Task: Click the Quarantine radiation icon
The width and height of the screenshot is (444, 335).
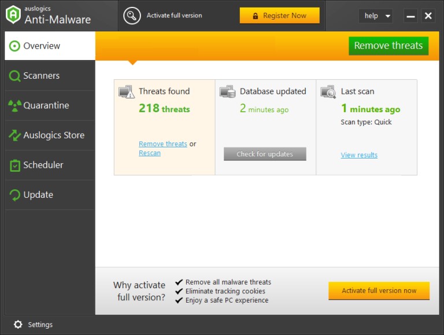Action: (x=14, y=106)
